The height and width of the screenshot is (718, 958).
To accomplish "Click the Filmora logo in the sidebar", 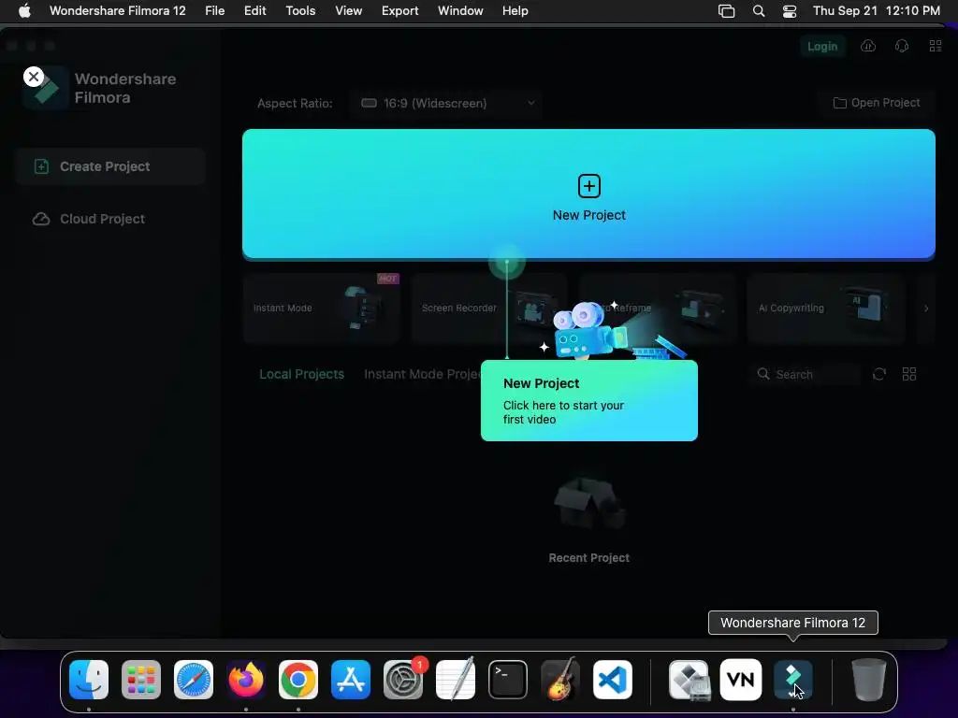I will tap(46, 88).
